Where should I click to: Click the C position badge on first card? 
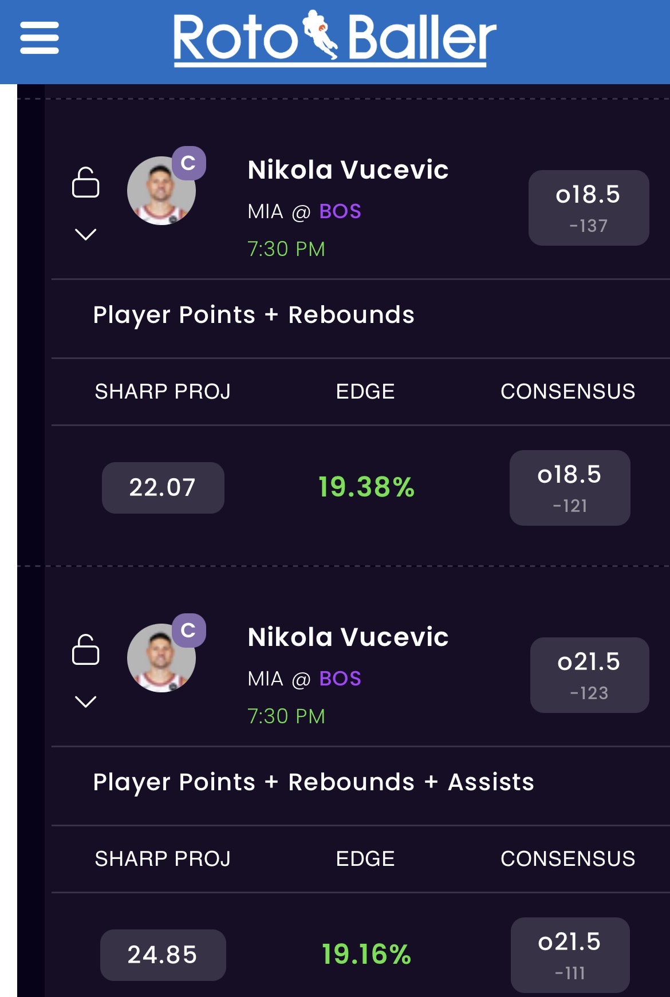pos(188,163)
